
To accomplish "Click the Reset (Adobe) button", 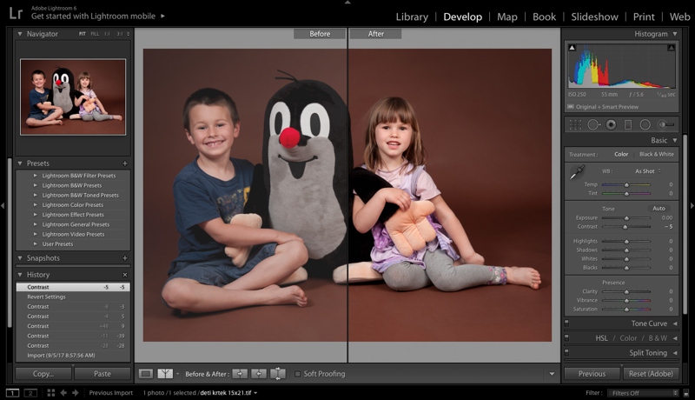I will tap(651, 374).
